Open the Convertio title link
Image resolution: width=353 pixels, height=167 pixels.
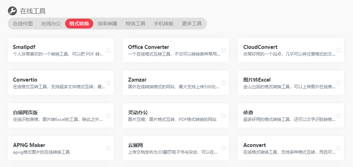pos(25,80)
